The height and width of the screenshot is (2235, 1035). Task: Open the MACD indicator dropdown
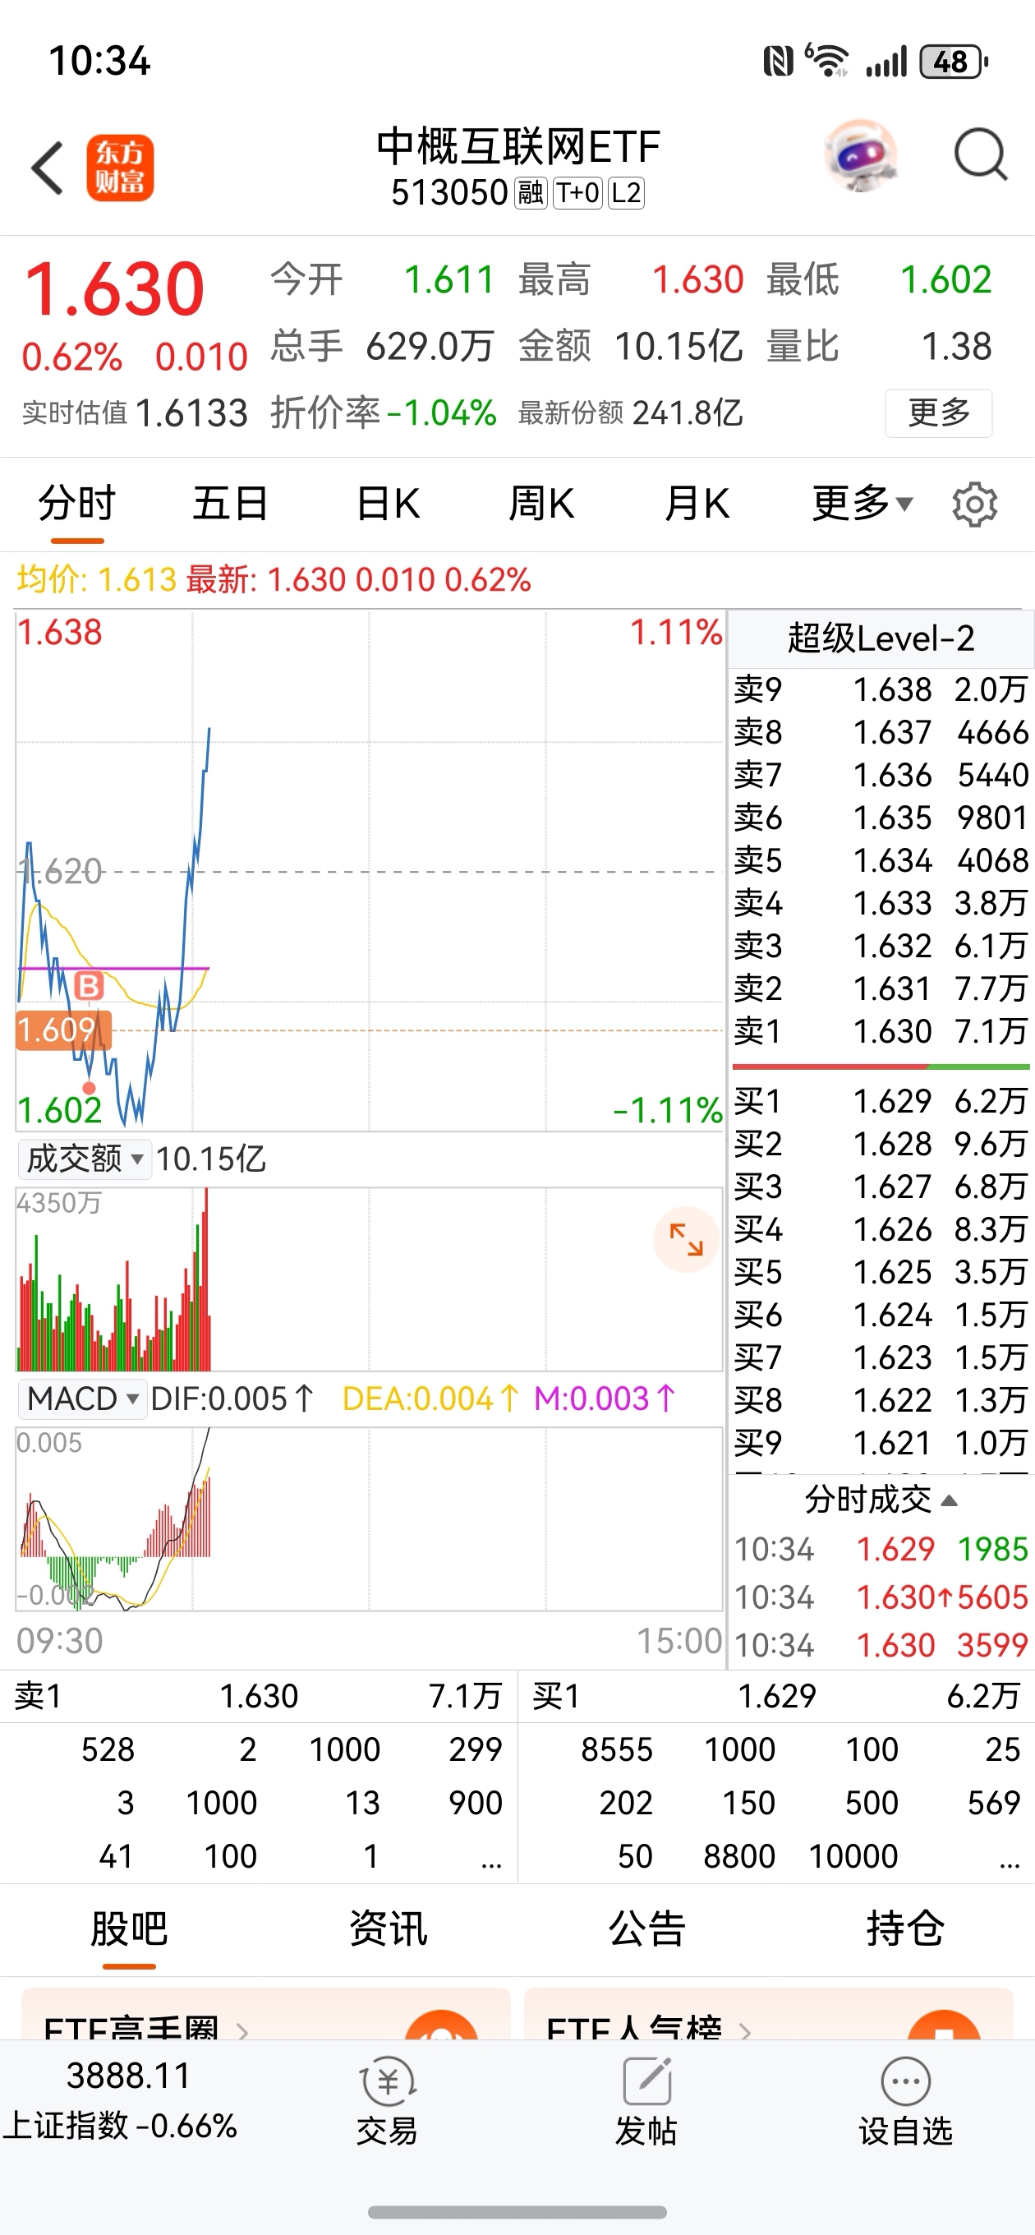(x=82, y=1399)
